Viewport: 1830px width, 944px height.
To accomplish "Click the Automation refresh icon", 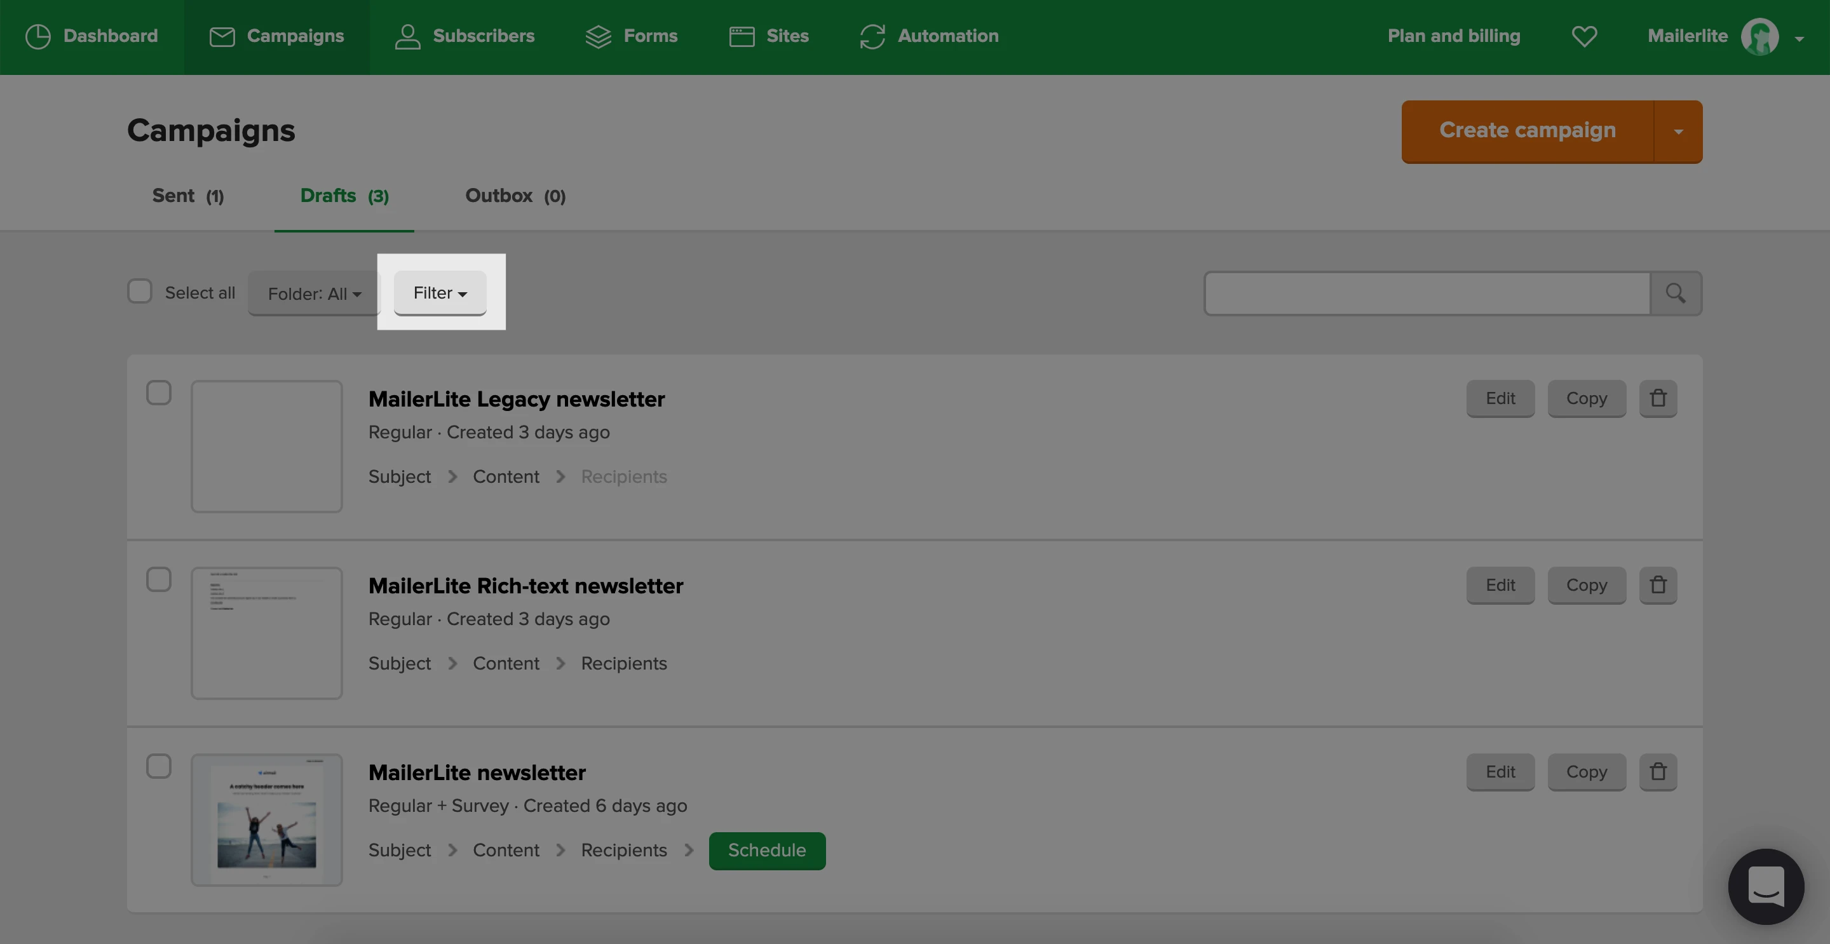I will tap(872, 36).
